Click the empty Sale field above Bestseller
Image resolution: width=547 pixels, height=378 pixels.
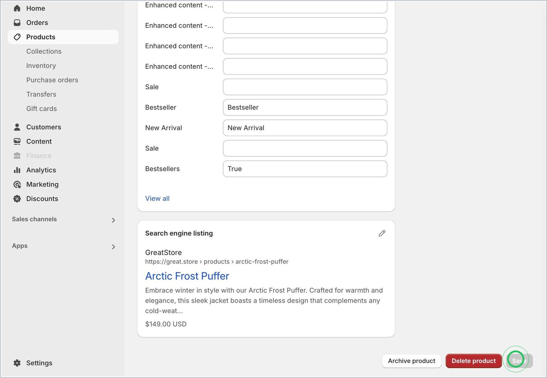tap(305, 87)
